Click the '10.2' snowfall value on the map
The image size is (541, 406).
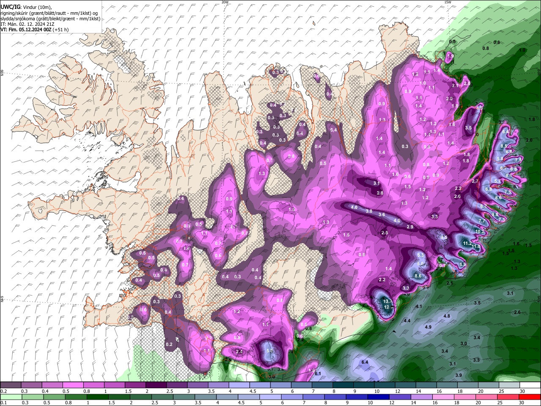click(480, 232)
